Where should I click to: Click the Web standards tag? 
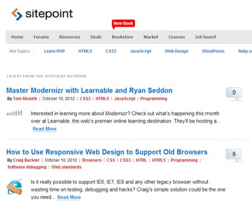pyautogui.click(x=67, y=167)
